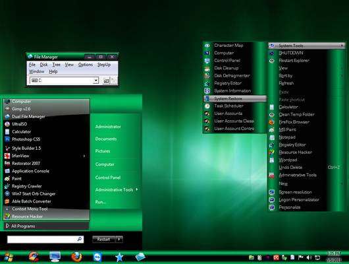
Task: Choose Refresh in the context menu
Action: (x=306, y=83)
